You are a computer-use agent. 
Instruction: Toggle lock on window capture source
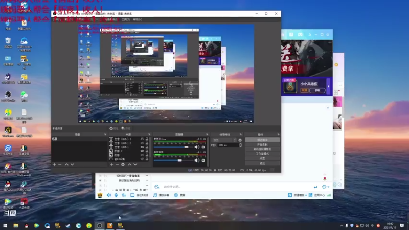(x=147, y=159)
